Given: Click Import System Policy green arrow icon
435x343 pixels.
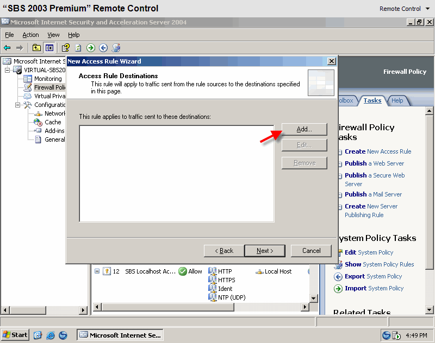Looking at the screenshot, I should coord(338,289).
